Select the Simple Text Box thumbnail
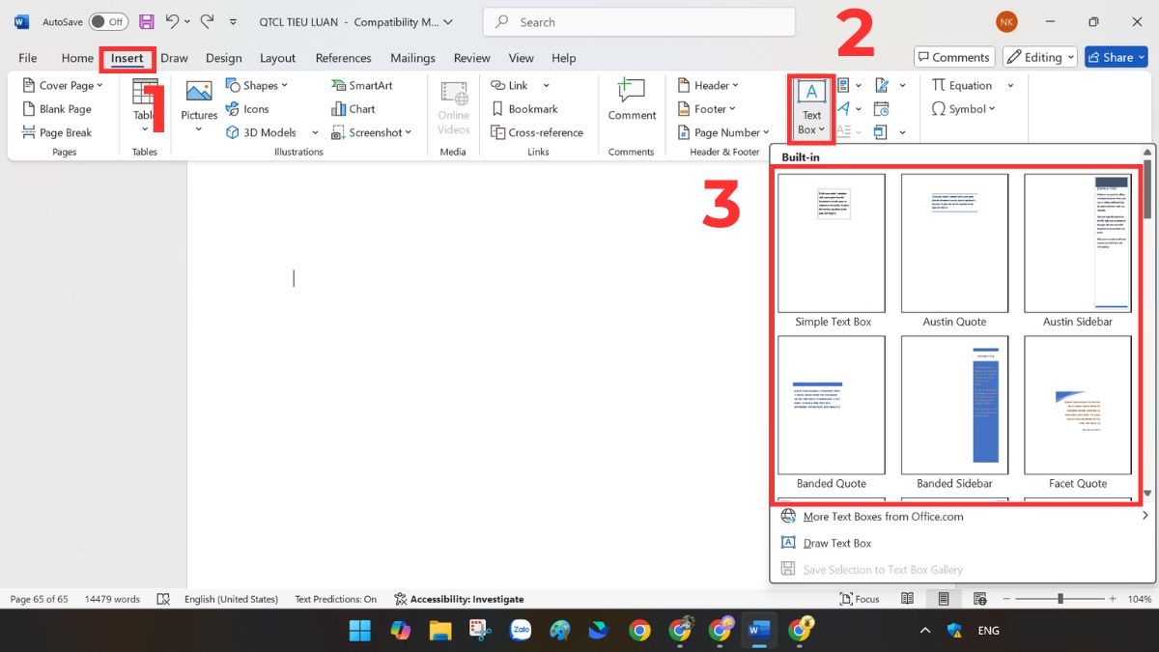This screenshot has width=1159, height=652. click(x=832, y=243)
